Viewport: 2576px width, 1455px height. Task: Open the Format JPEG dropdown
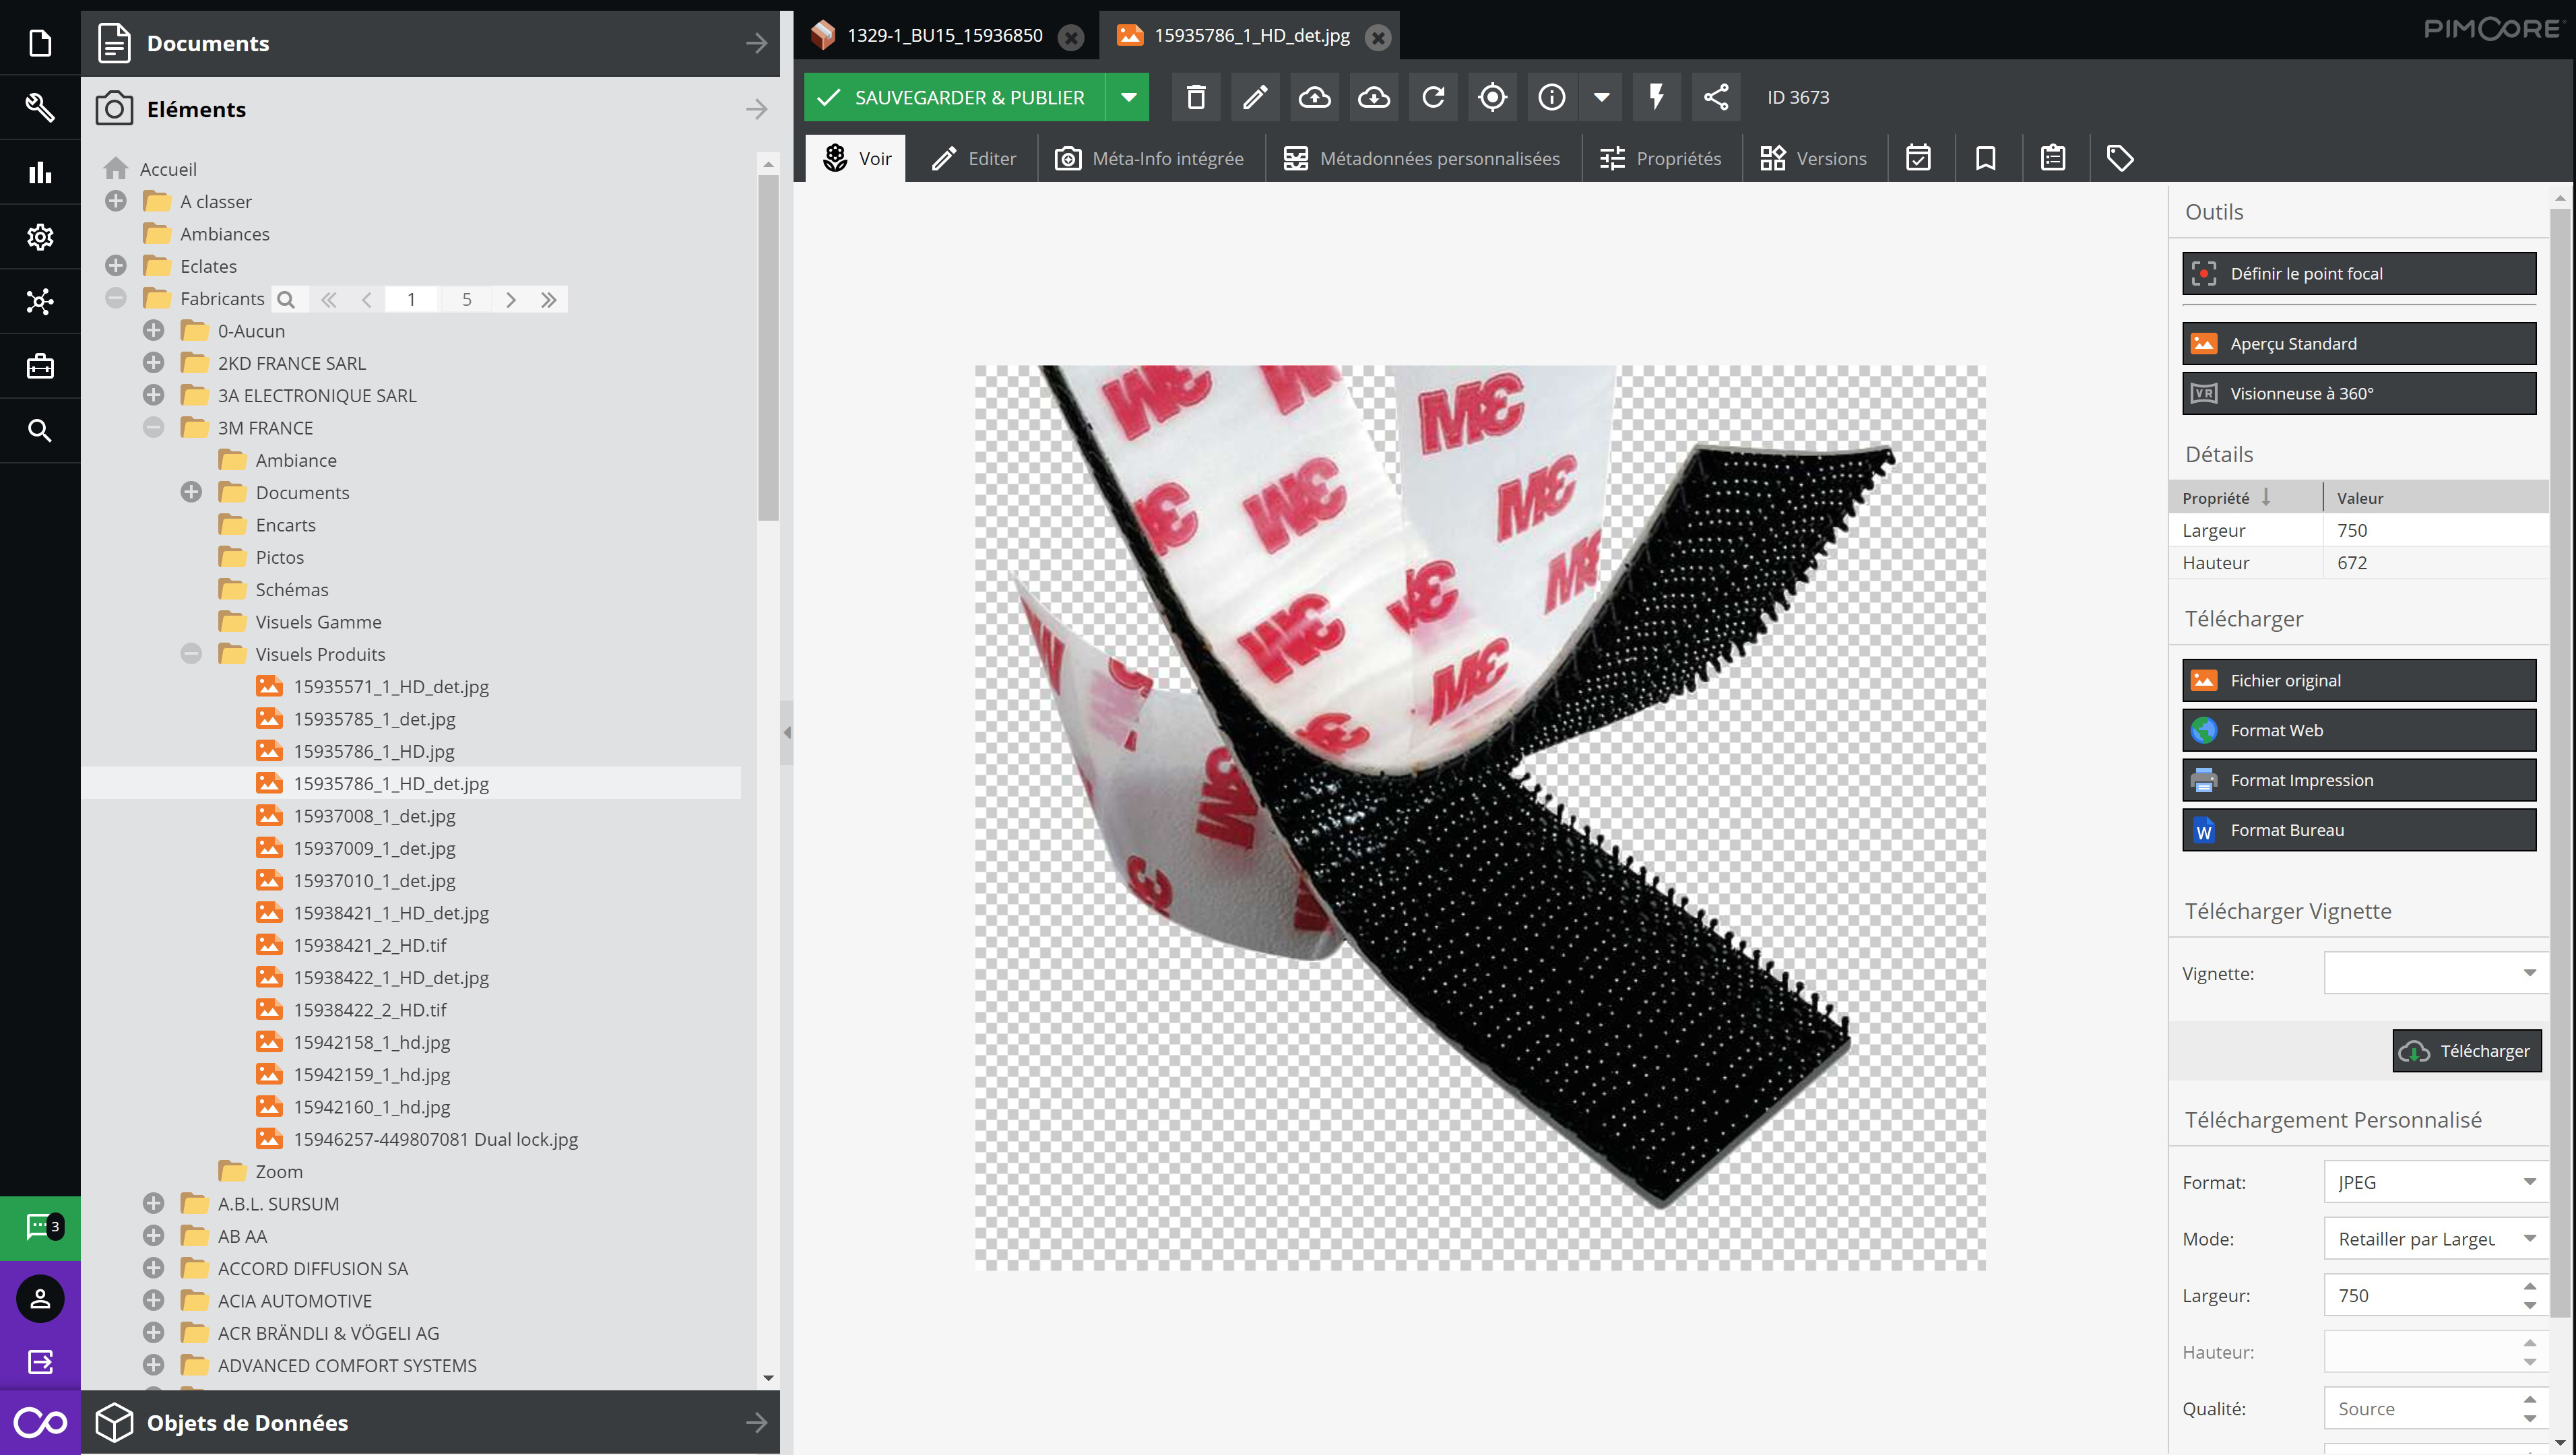pyautogui.click(x=2529, y=1182)
